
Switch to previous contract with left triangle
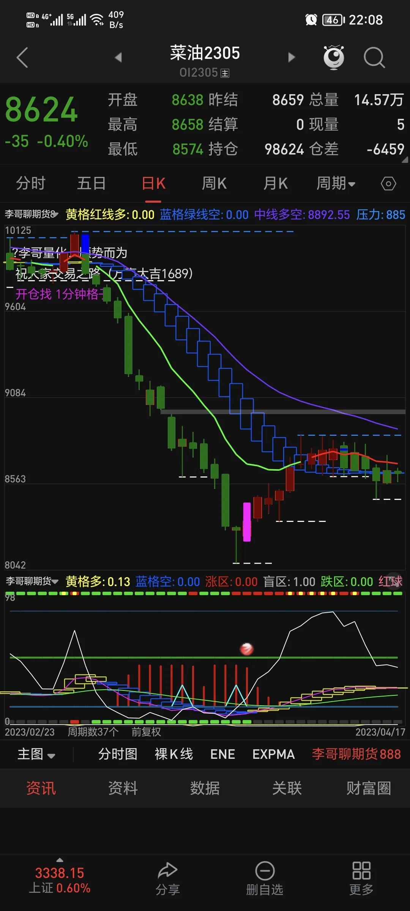tap(118, 57)
